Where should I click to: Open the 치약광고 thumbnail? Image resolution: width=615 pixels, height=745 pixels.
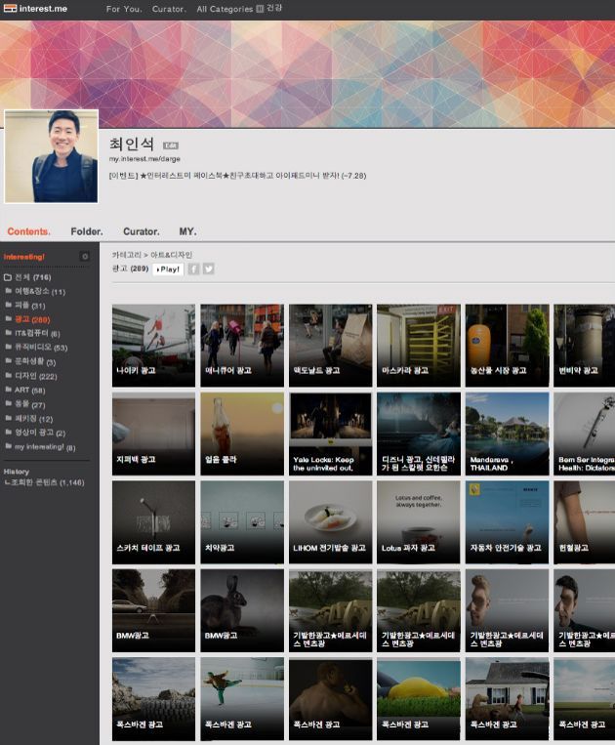(x=242, y=522)
